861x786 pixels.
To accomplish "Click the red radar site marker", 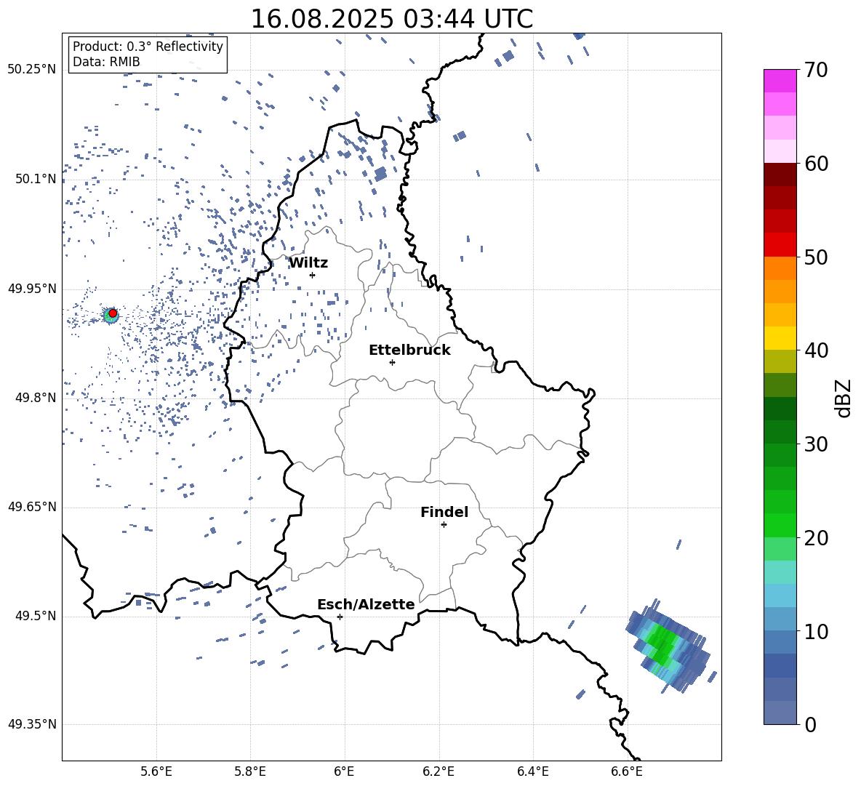I will (113, 313).
